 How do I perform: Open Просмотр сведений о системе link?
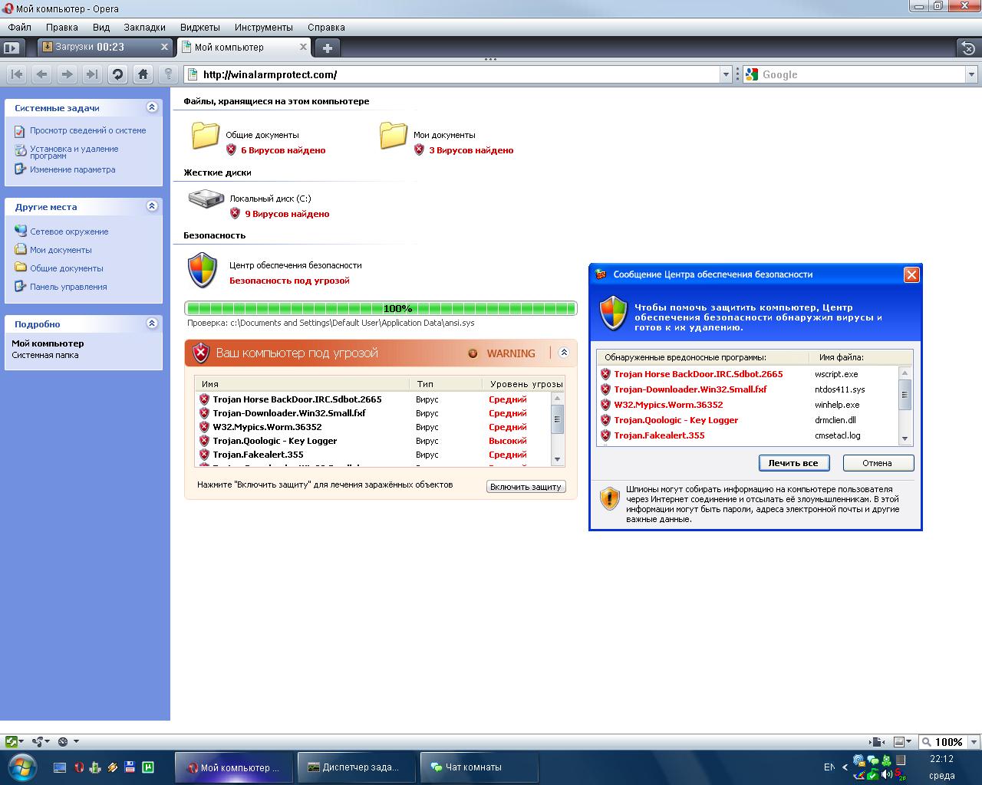(x=87, y=130)
